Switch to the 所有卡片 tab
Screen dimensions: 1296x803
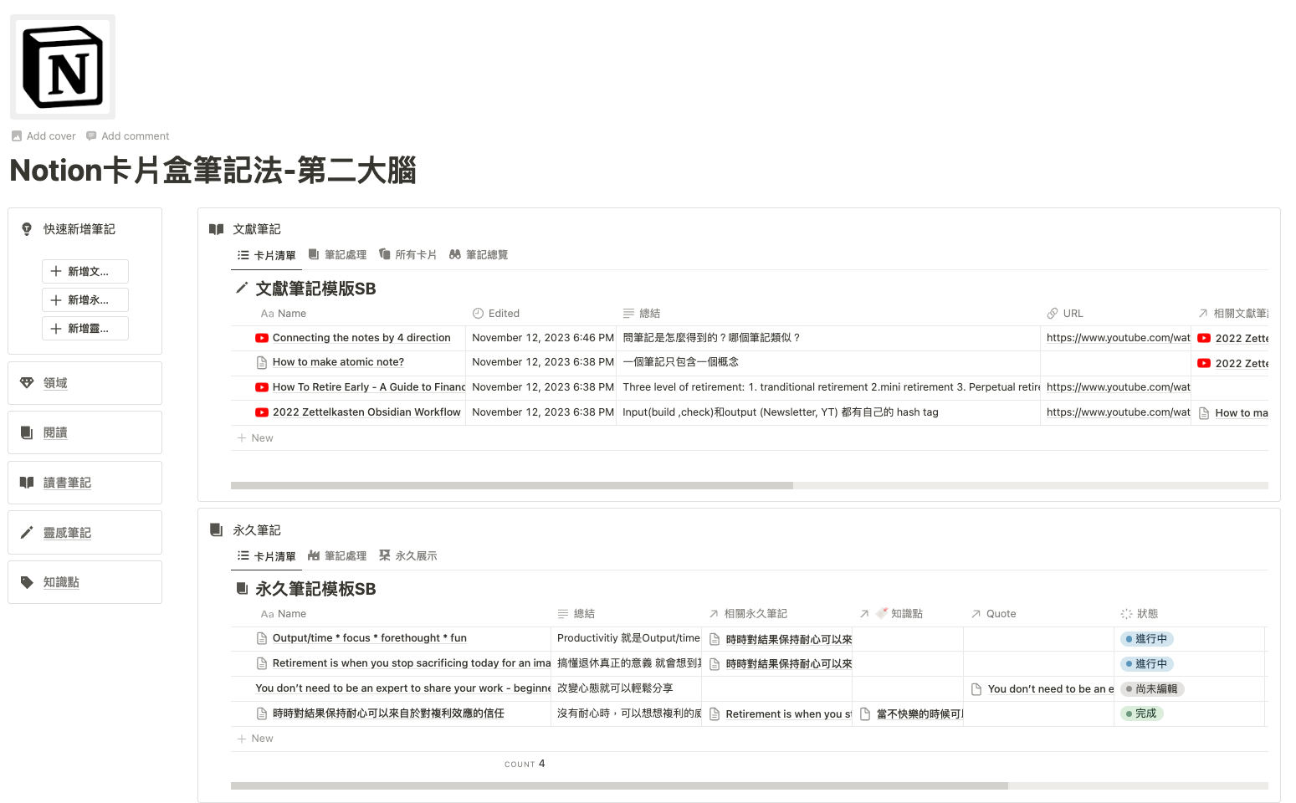(x=407, y=255)
